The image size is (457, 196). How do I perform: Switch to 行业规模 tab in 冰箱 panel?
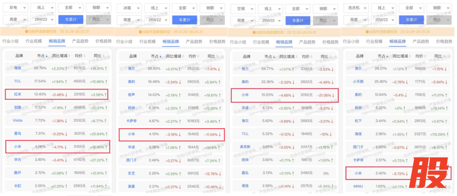[x=148, y=42]
